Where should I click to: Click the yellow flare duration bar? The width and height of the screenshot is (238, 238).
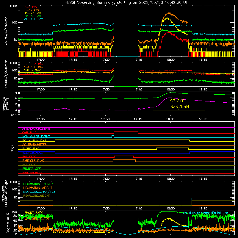tap(179, 110)
